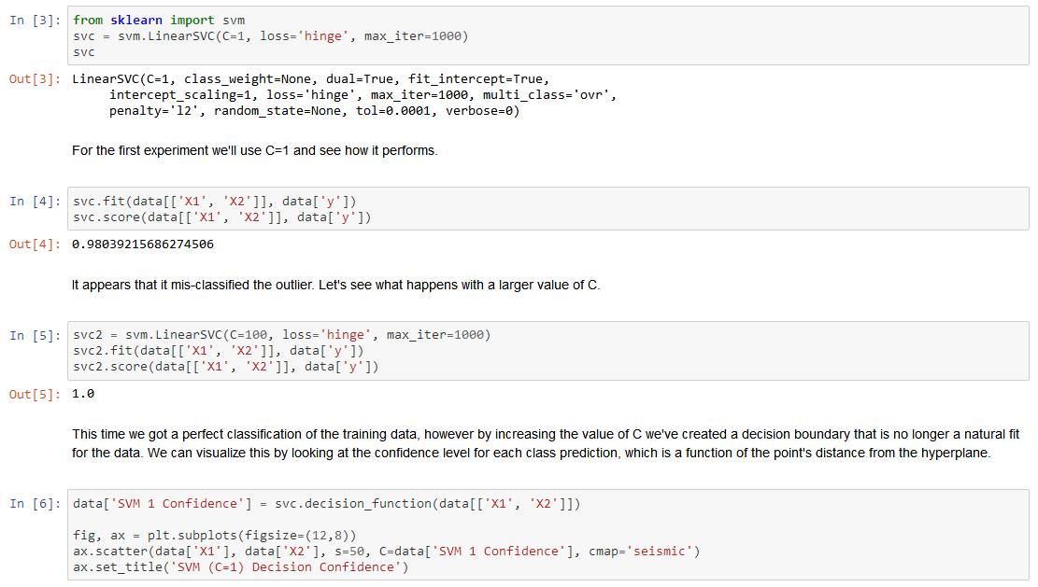Place cursor in the C=100 LinearSVC line
Image resolution: width=1038 pixels, height=587 pixels.
click(281, 335)
